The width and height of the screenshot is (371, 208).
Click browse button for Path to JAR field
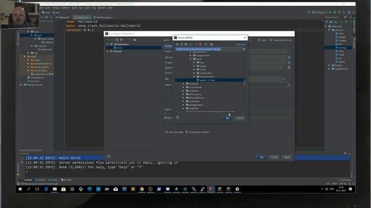pos(289,51)
